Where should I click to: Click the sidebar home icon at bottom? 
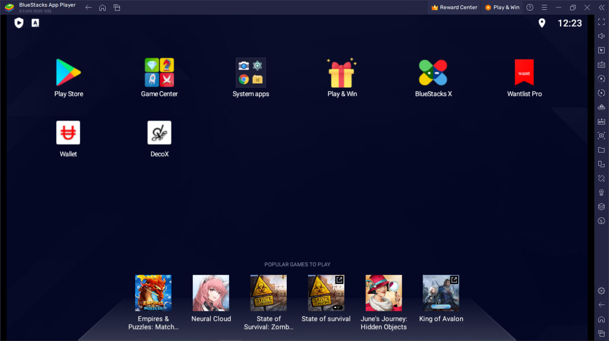pyautogui.click(x=601, y=319)
